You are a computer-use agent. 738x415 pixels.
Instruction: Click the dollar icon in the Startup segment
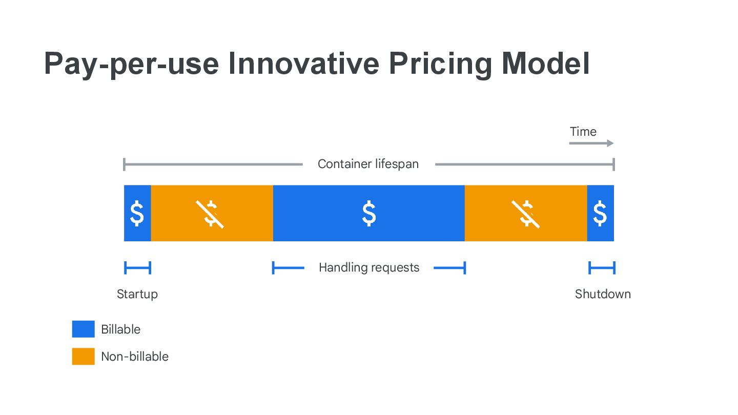[137, 213]
